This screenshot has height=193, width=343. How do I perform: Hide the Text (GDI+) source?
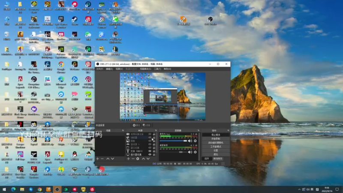(150, 151)
